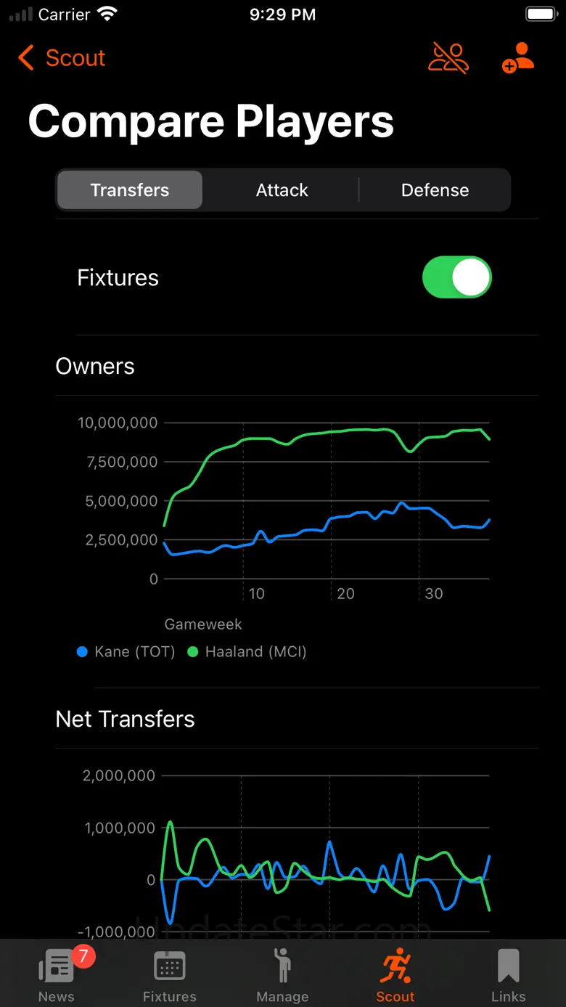Tap the Scout back link
566x1007 pixels.
pos(75,58)
